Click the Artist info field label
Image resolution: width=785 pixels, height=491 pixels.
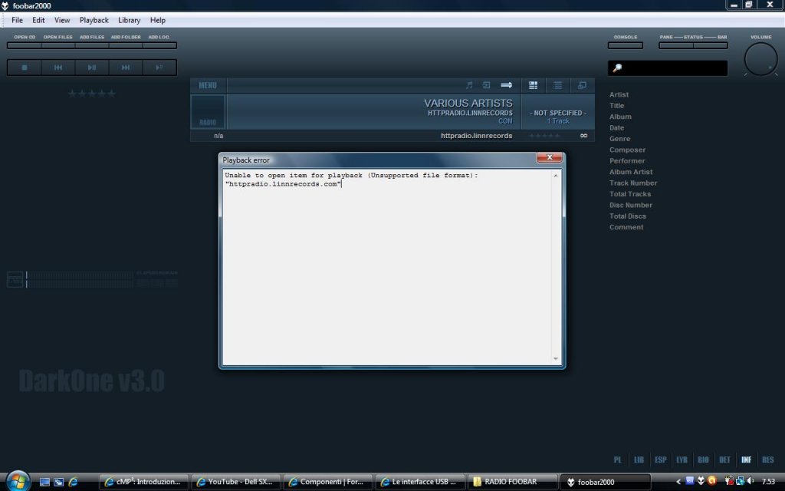[619, 94]
